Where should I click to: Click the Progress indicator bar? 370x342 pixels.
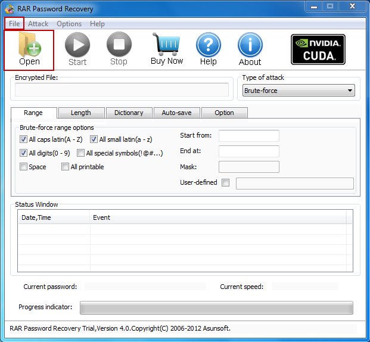(216, 307)
